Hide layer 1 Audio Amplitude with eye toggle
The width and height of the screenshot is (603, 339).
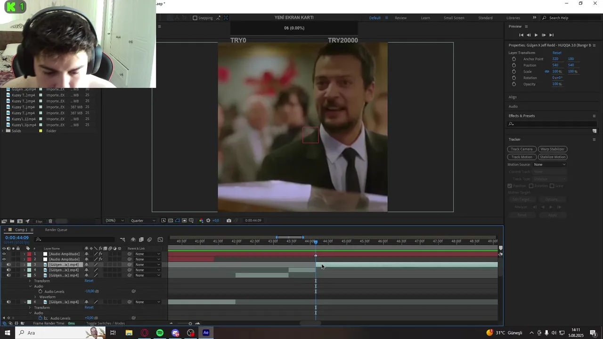4,254
